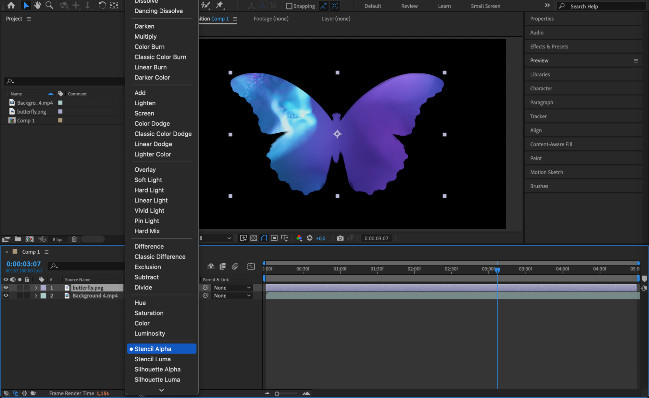Image resolution: width=649 pixels, height=398 pixels.
Task: Expand more workspaces with double chevron
Action: click(x=547, y=6)
